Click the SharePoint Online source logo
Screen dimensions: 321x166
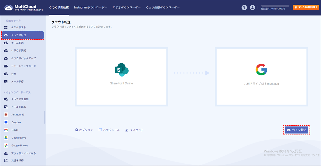pos(121,70)
